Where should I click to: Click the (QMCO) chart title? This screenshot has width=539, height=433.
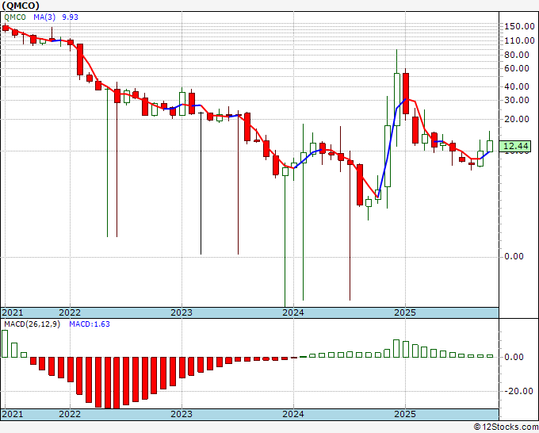pos(21,6)
